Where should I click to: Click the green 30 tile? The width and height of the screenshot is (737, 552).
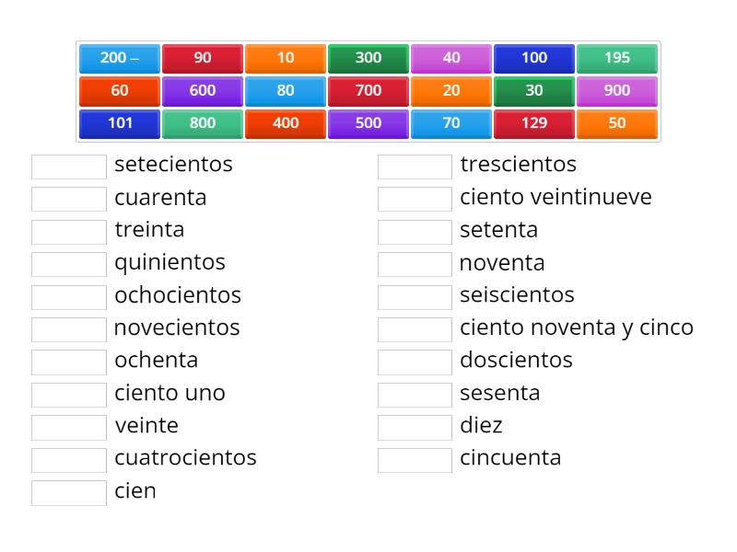(533, 90)
